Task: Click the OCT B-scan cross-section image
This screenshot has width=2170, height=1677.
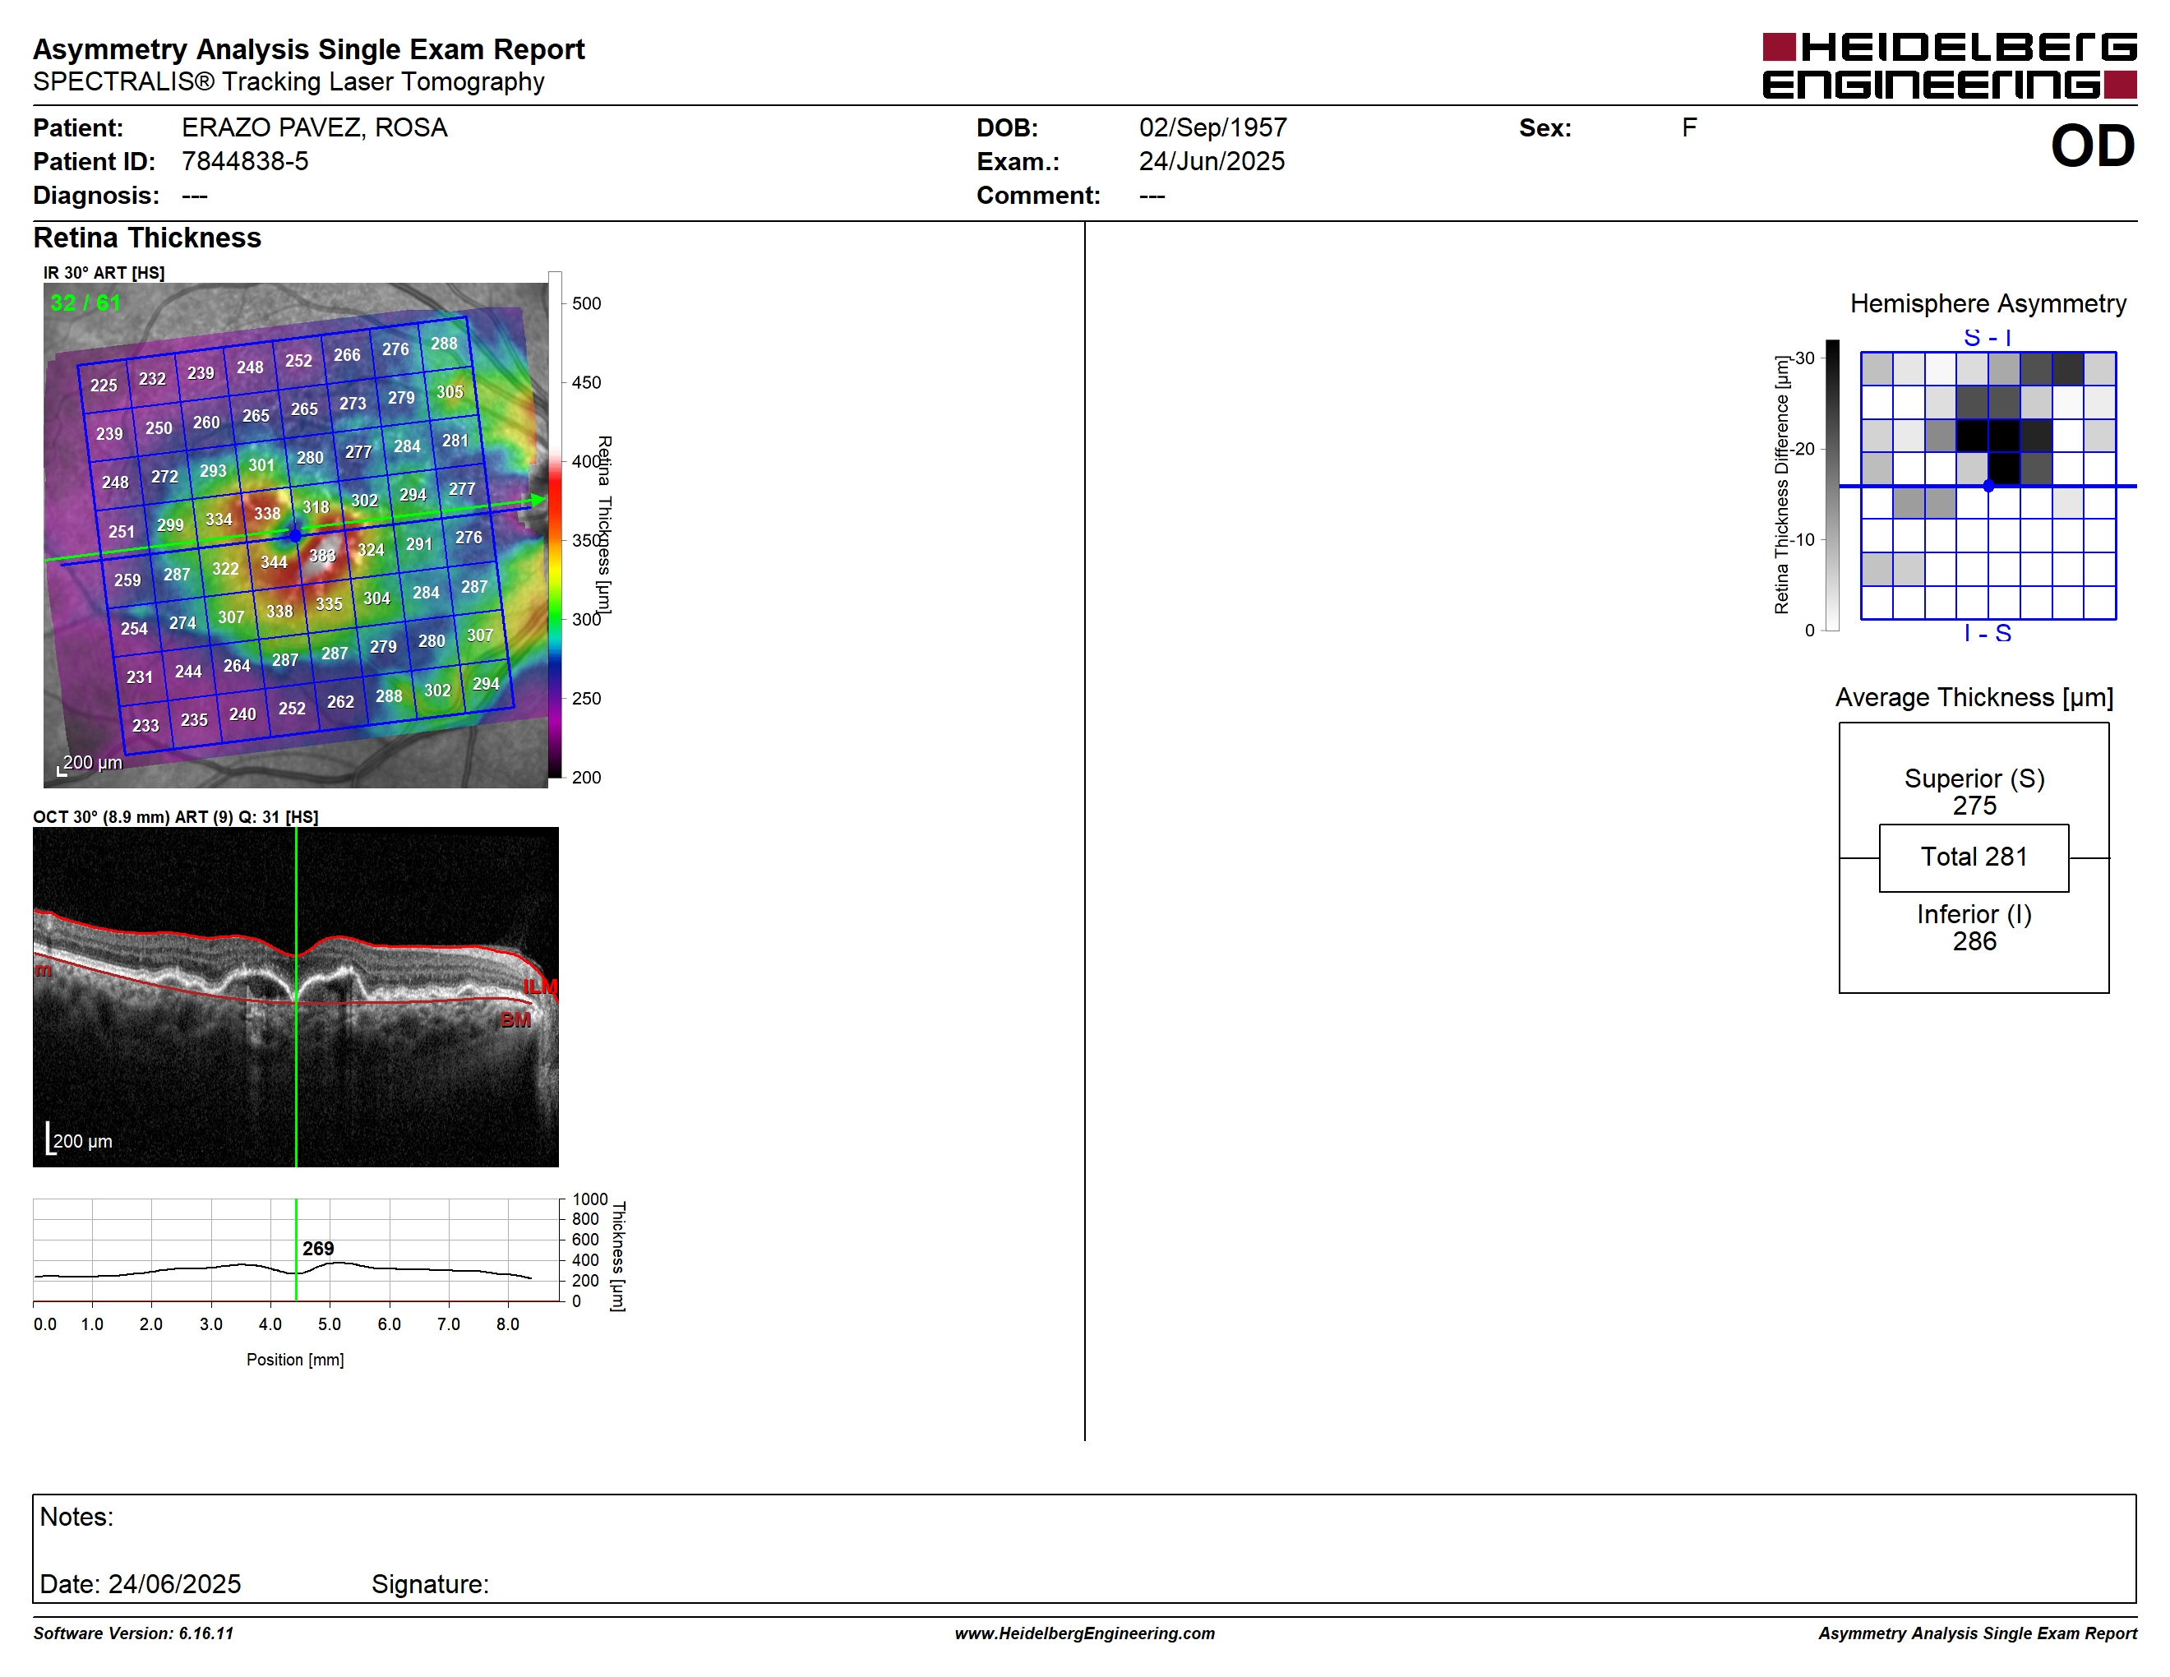Action: point(296,997)
